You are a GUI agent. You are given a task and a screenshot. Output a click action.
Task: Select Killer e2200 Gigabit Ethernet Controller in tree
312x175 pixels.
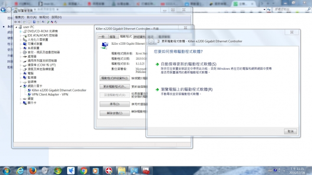coord(59,90)
